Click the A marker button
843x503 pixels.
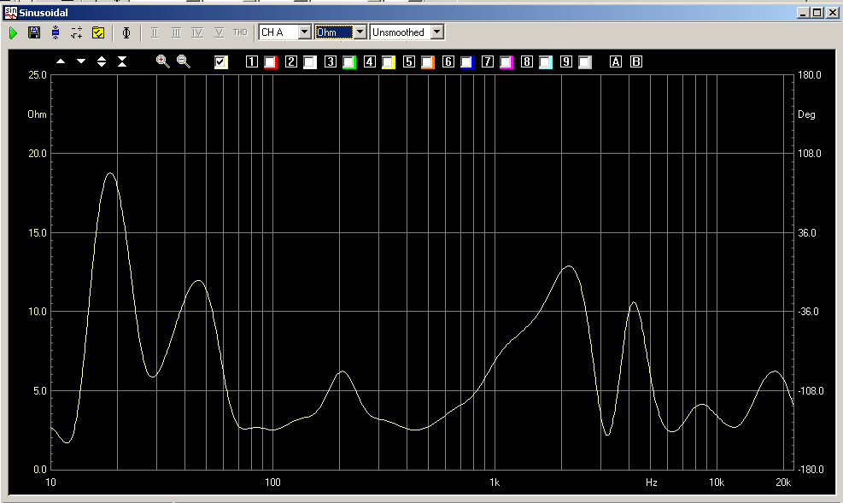point(616,61)
